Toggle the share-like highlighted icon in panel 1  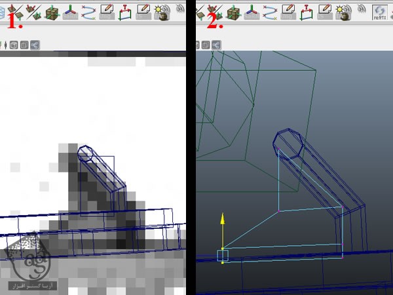(x=33, y=45)
